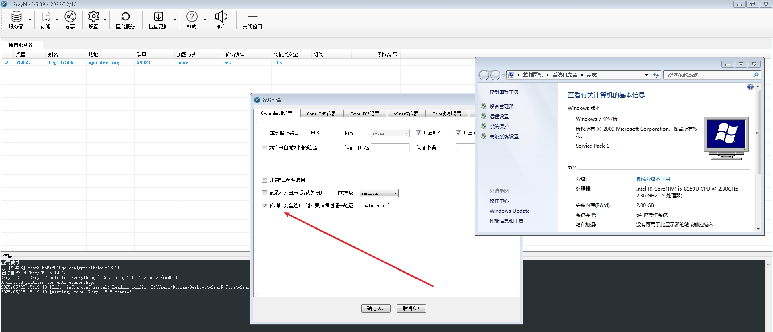Click the 系统和安全 breadcrumb segment
This screenshot has height=332, width=773.
tap(565, 75)
